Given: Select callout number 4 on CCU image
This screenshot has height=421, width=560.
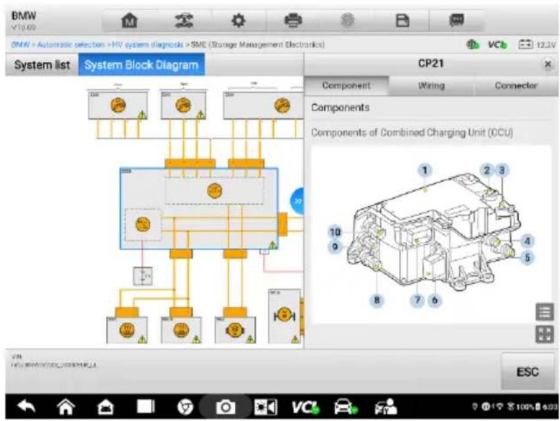Looking at the screenshot, I should tap(527, 241).
